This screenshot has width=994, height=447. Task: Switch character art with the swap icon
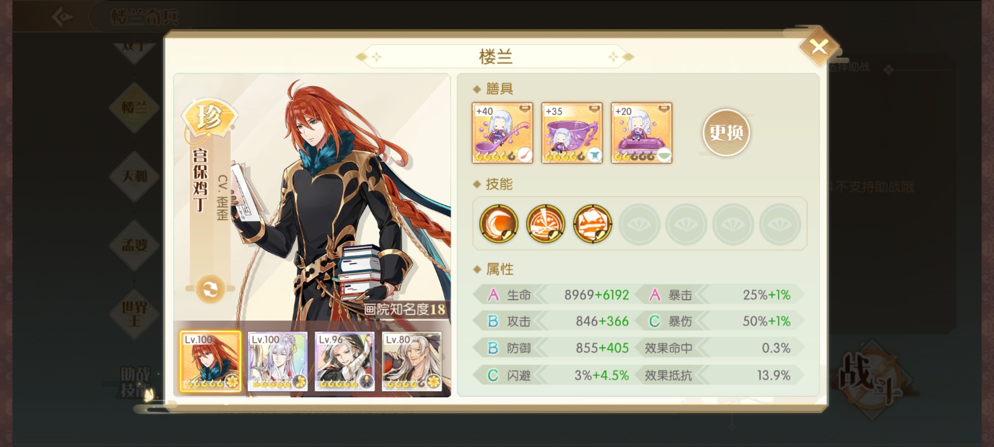pos(210,289)
